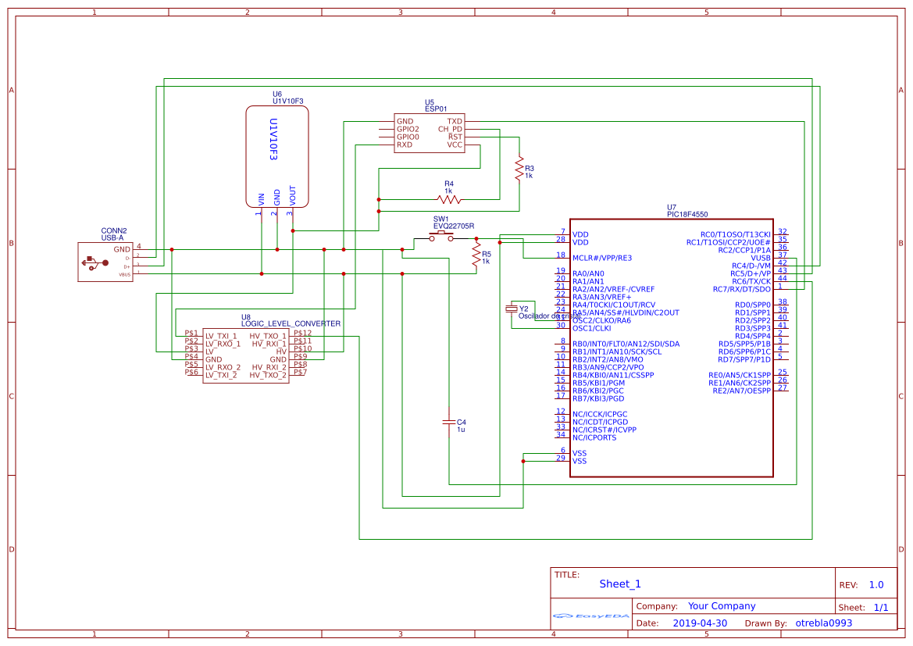Click the junction dot near VDD pin 7

click(x=500, y=242)
